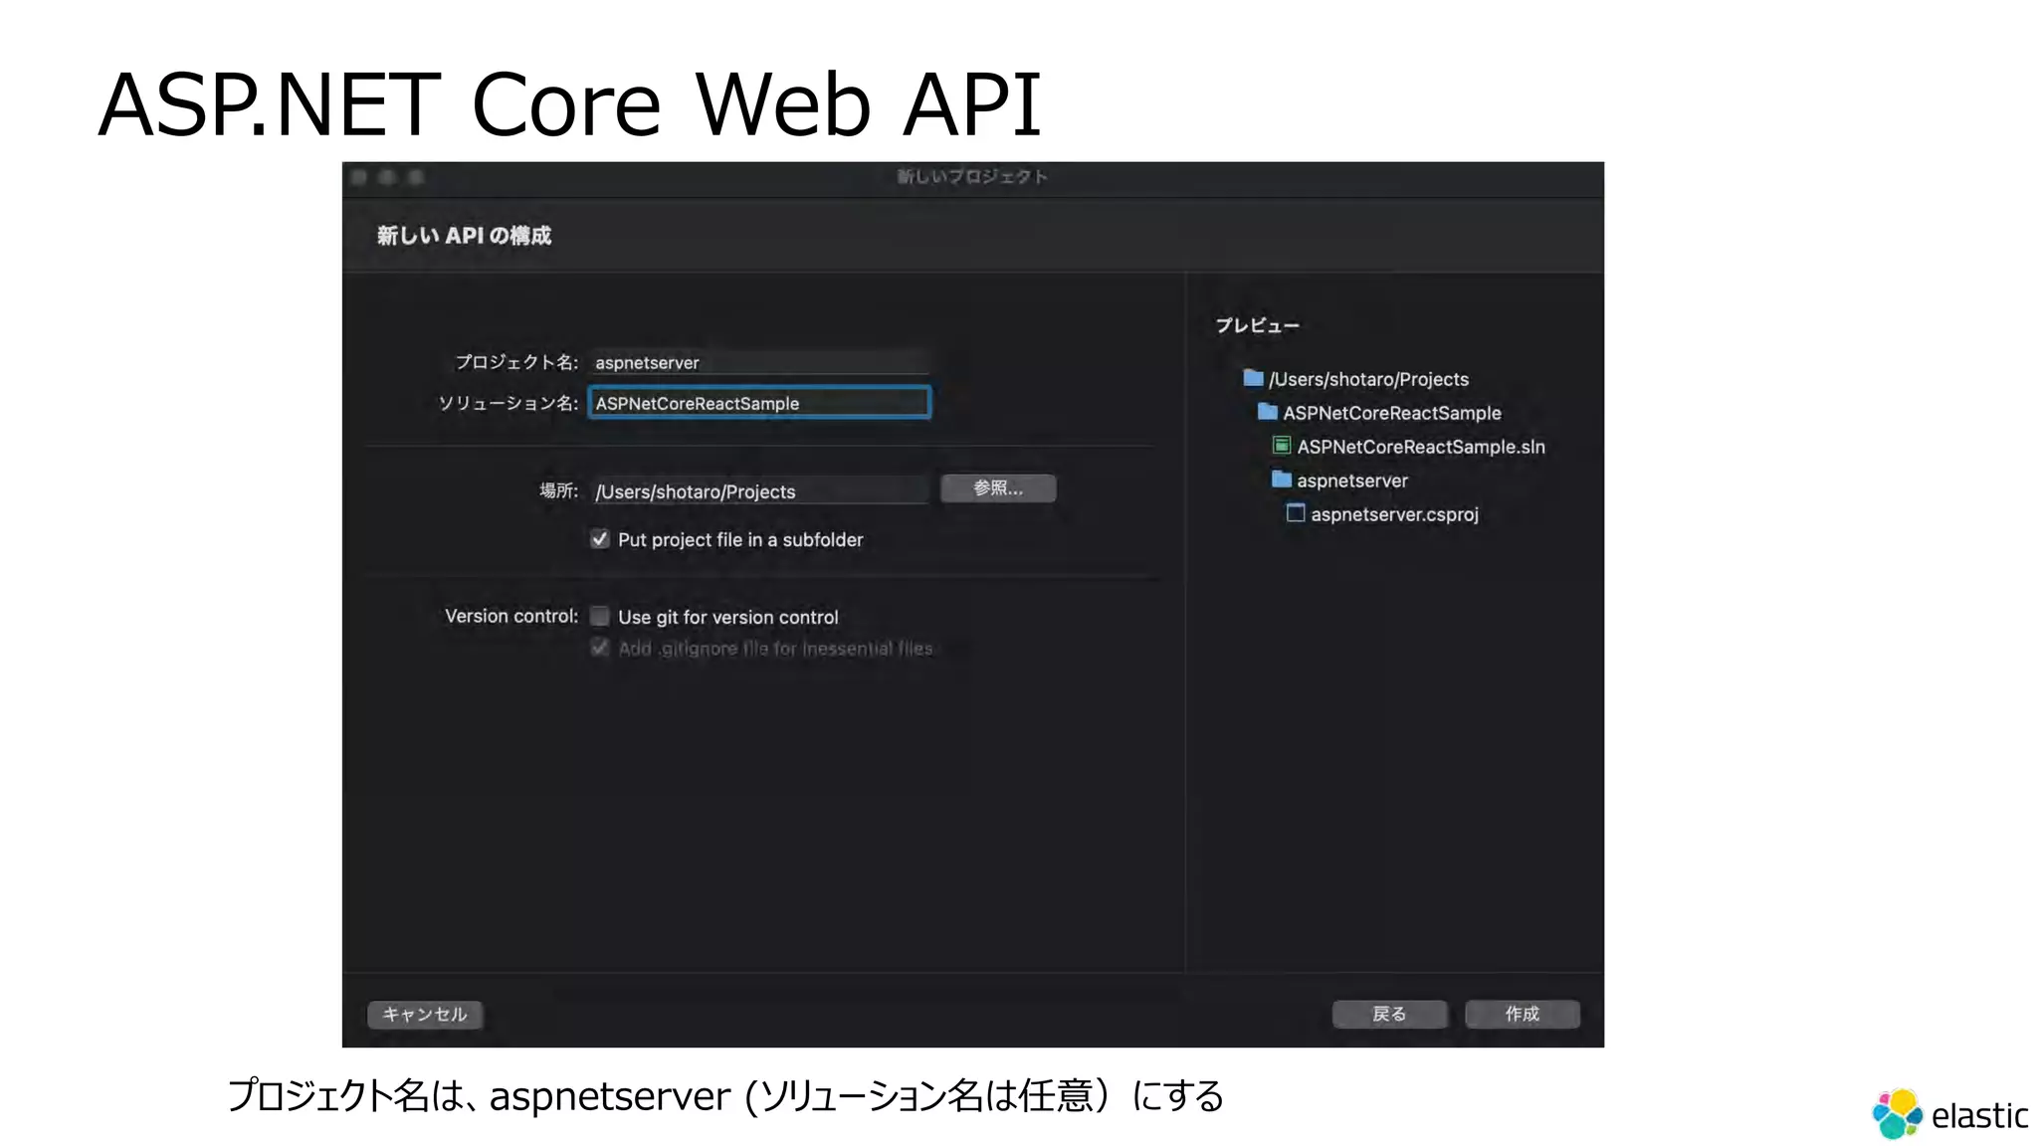The height and width of the screenshot is (1146, 2038).
Task: Click the プレビュー heading
Action: (x=1258, y=325)
